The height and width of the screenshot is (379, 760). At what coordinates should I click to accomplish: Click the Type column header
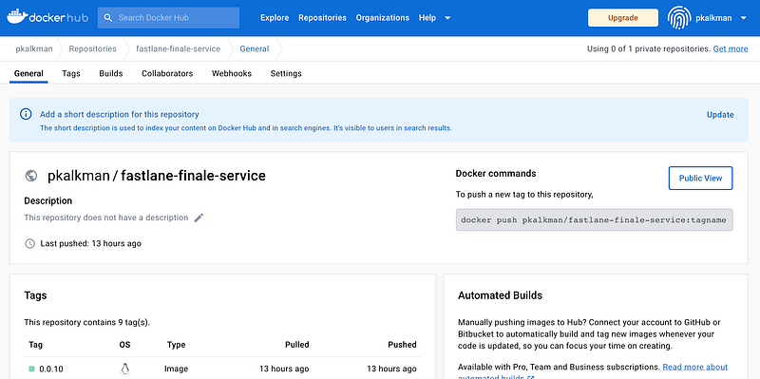[177, 345]
